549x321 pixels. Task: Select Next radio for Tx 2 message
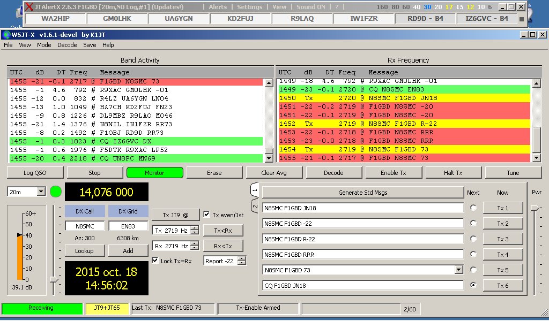click(x=473, y=223)
